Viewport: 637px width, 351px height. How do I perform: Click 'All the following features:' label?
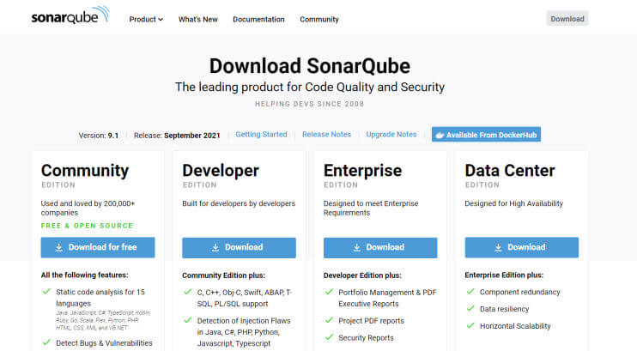coord(84,275)
